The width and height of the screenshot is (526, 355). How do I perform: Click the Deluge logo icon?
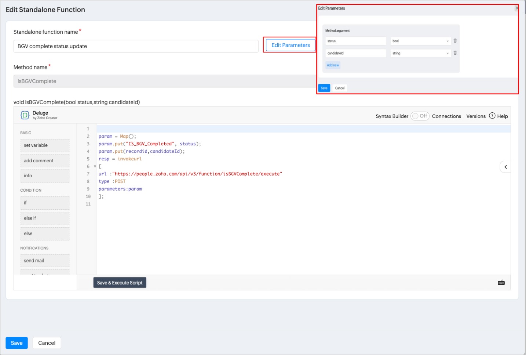[25, 115]
